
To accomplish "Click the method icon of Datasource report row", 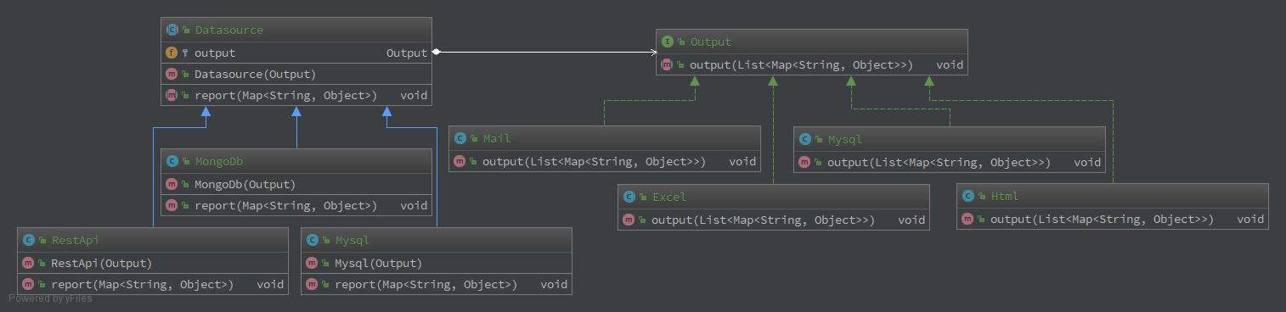I will click(172, 95).
